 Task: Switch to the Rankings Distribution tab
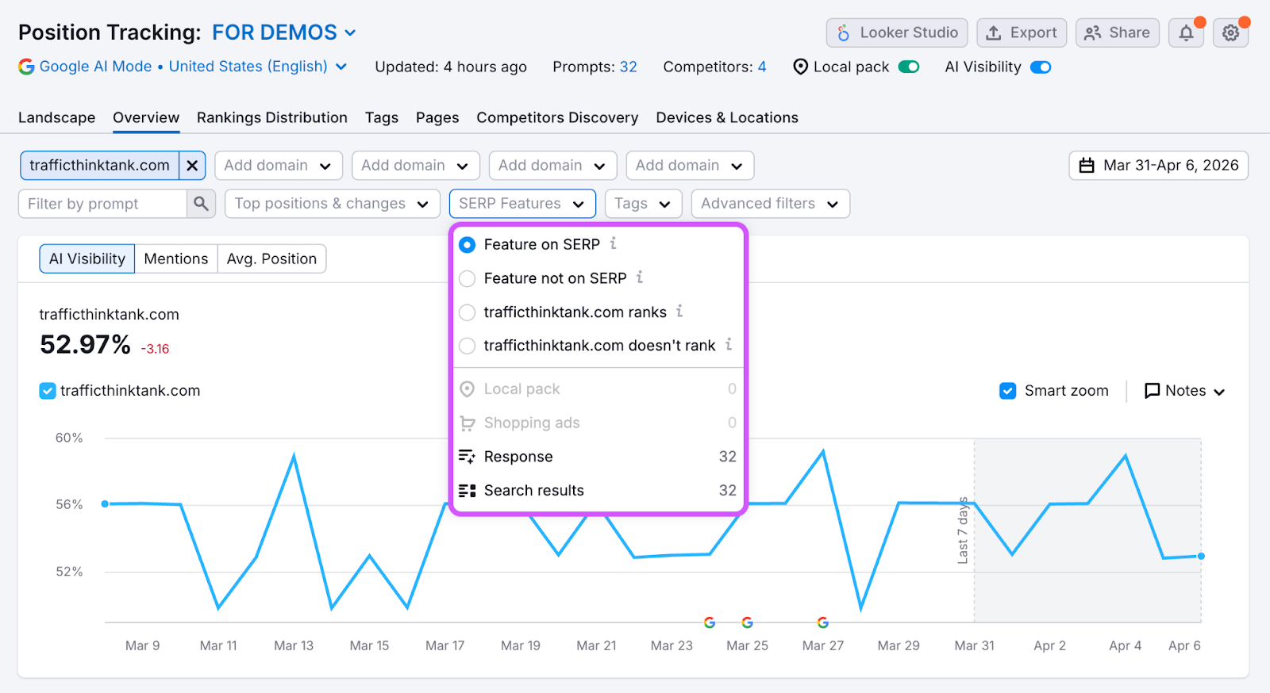272,118
